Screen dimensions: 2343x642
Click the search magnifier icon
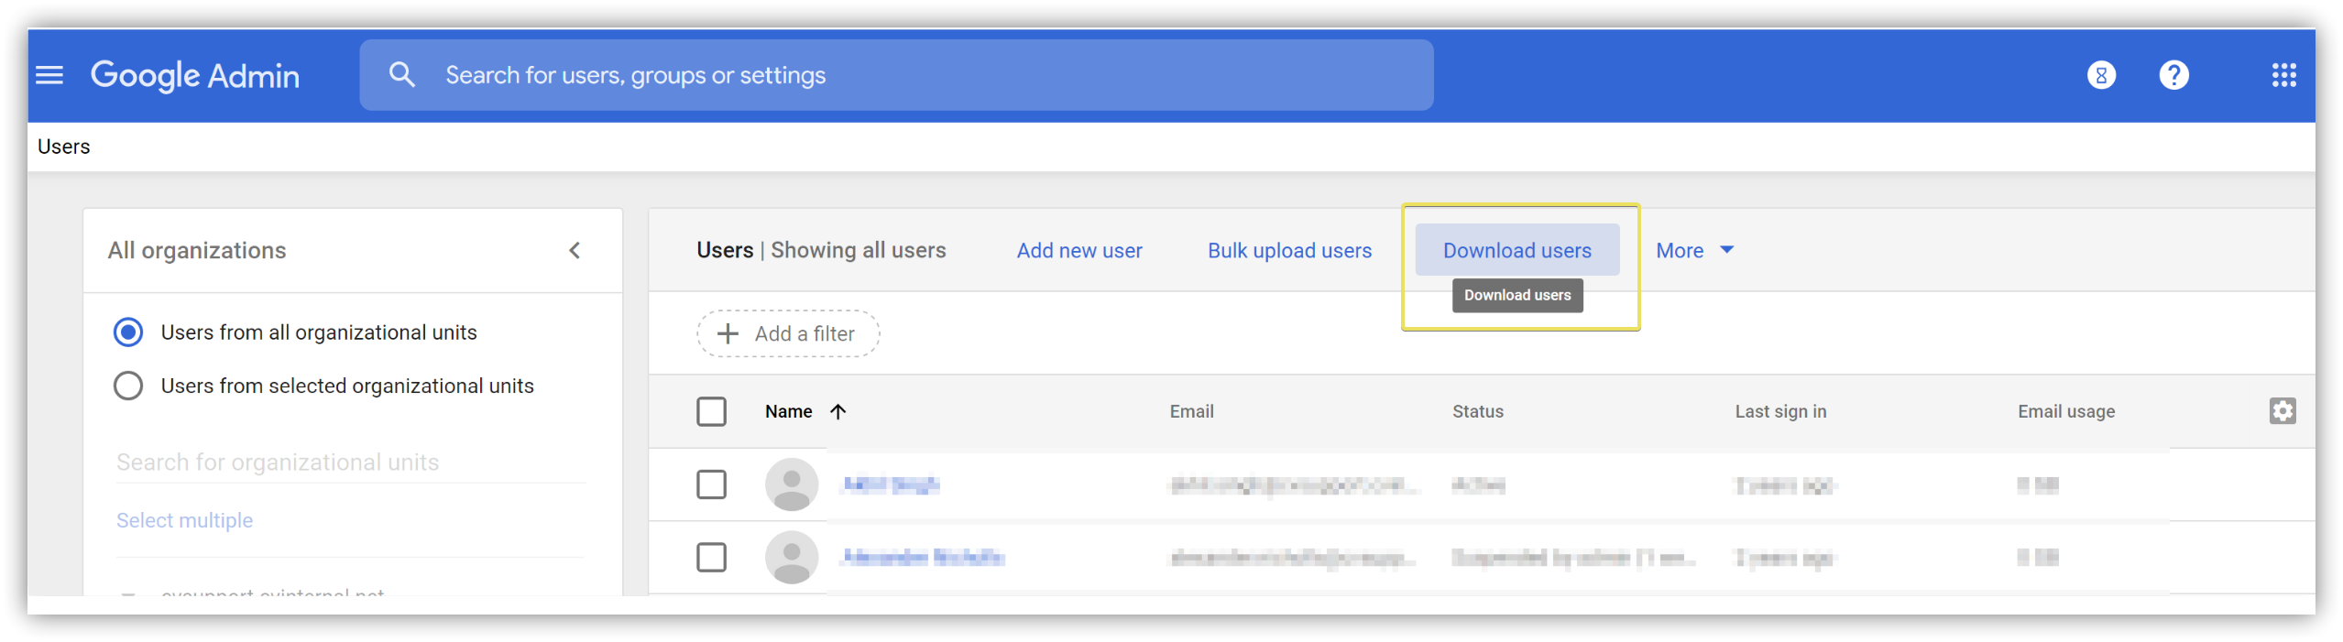(401, 75)
